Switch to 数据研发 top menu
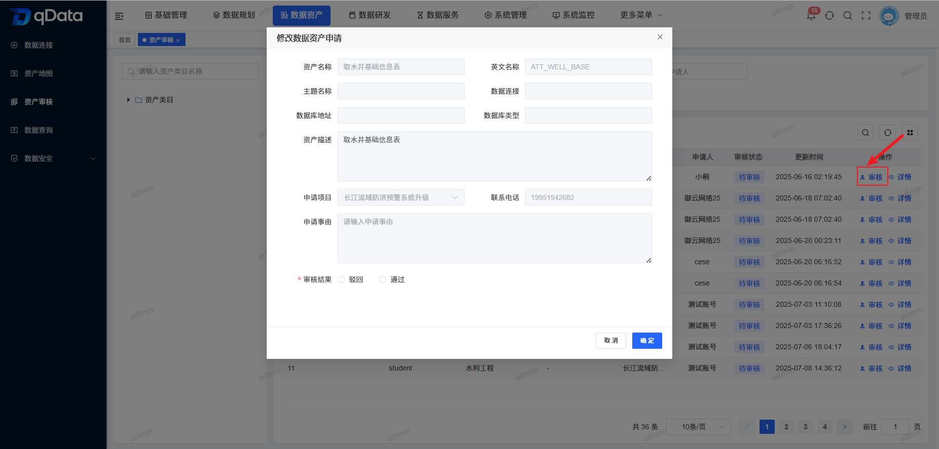The width and height of the screenshot is (939, 449). 370,15
